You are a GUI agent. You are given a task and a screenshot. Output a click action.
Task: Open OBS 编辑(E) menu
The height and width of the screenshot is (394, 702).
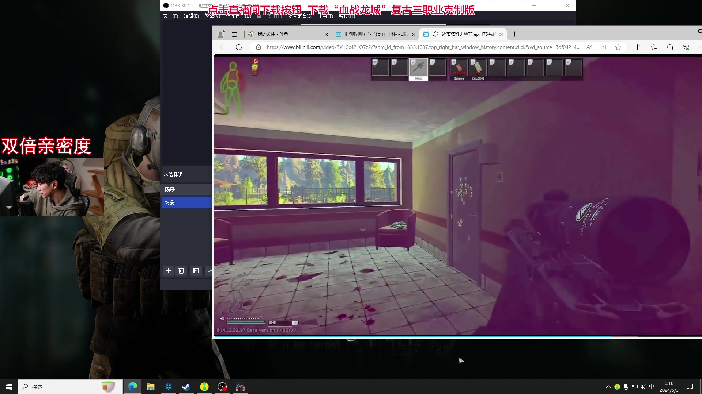[191, 16]
